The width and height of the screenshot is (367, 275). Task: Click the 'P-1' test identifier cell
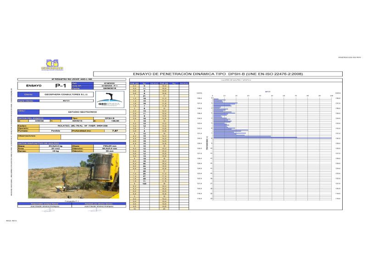point(61,86)
